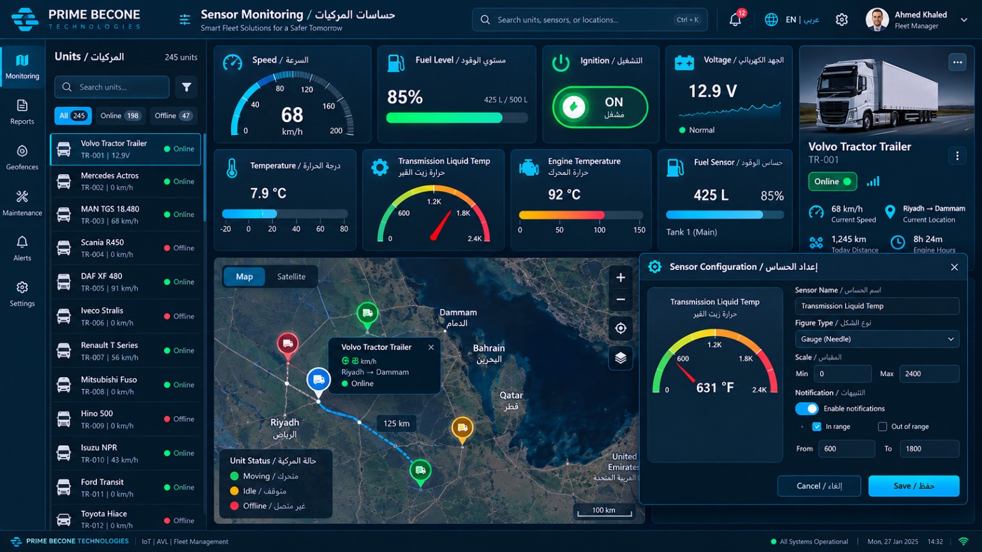Select the Scania R450 unit row
The height and width of the screenshot is (552, 982).
click(125, 248)
